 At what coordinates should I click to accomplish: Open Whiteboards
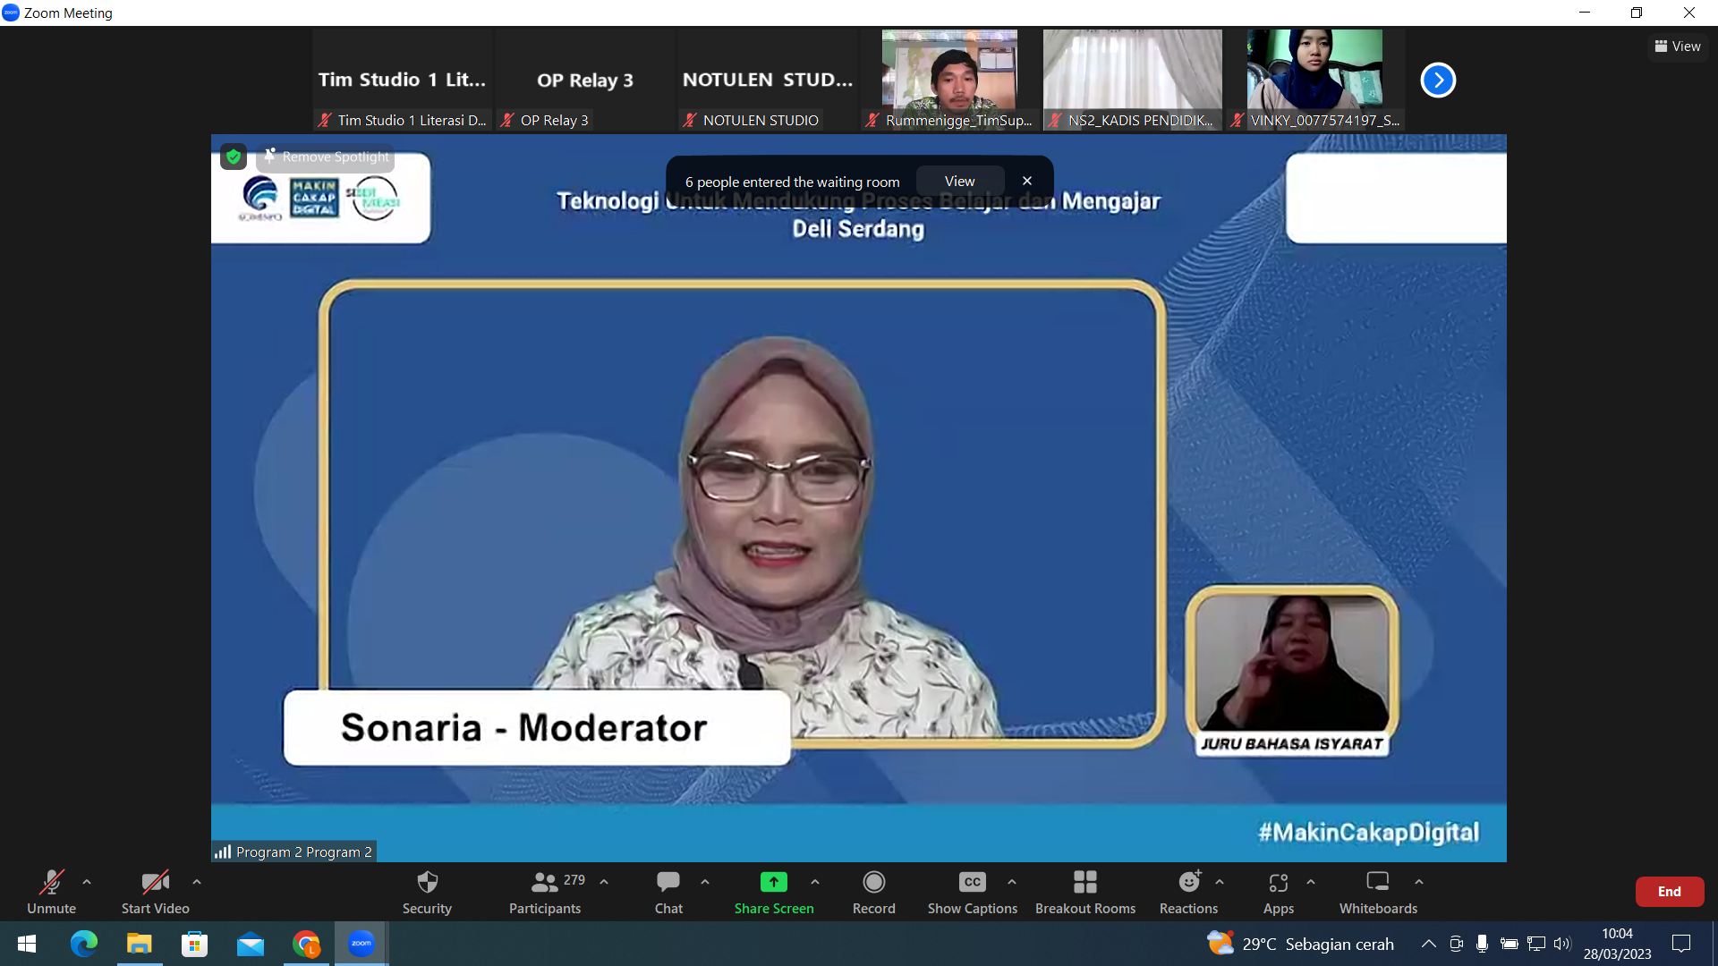click(x=1378, y=892)
